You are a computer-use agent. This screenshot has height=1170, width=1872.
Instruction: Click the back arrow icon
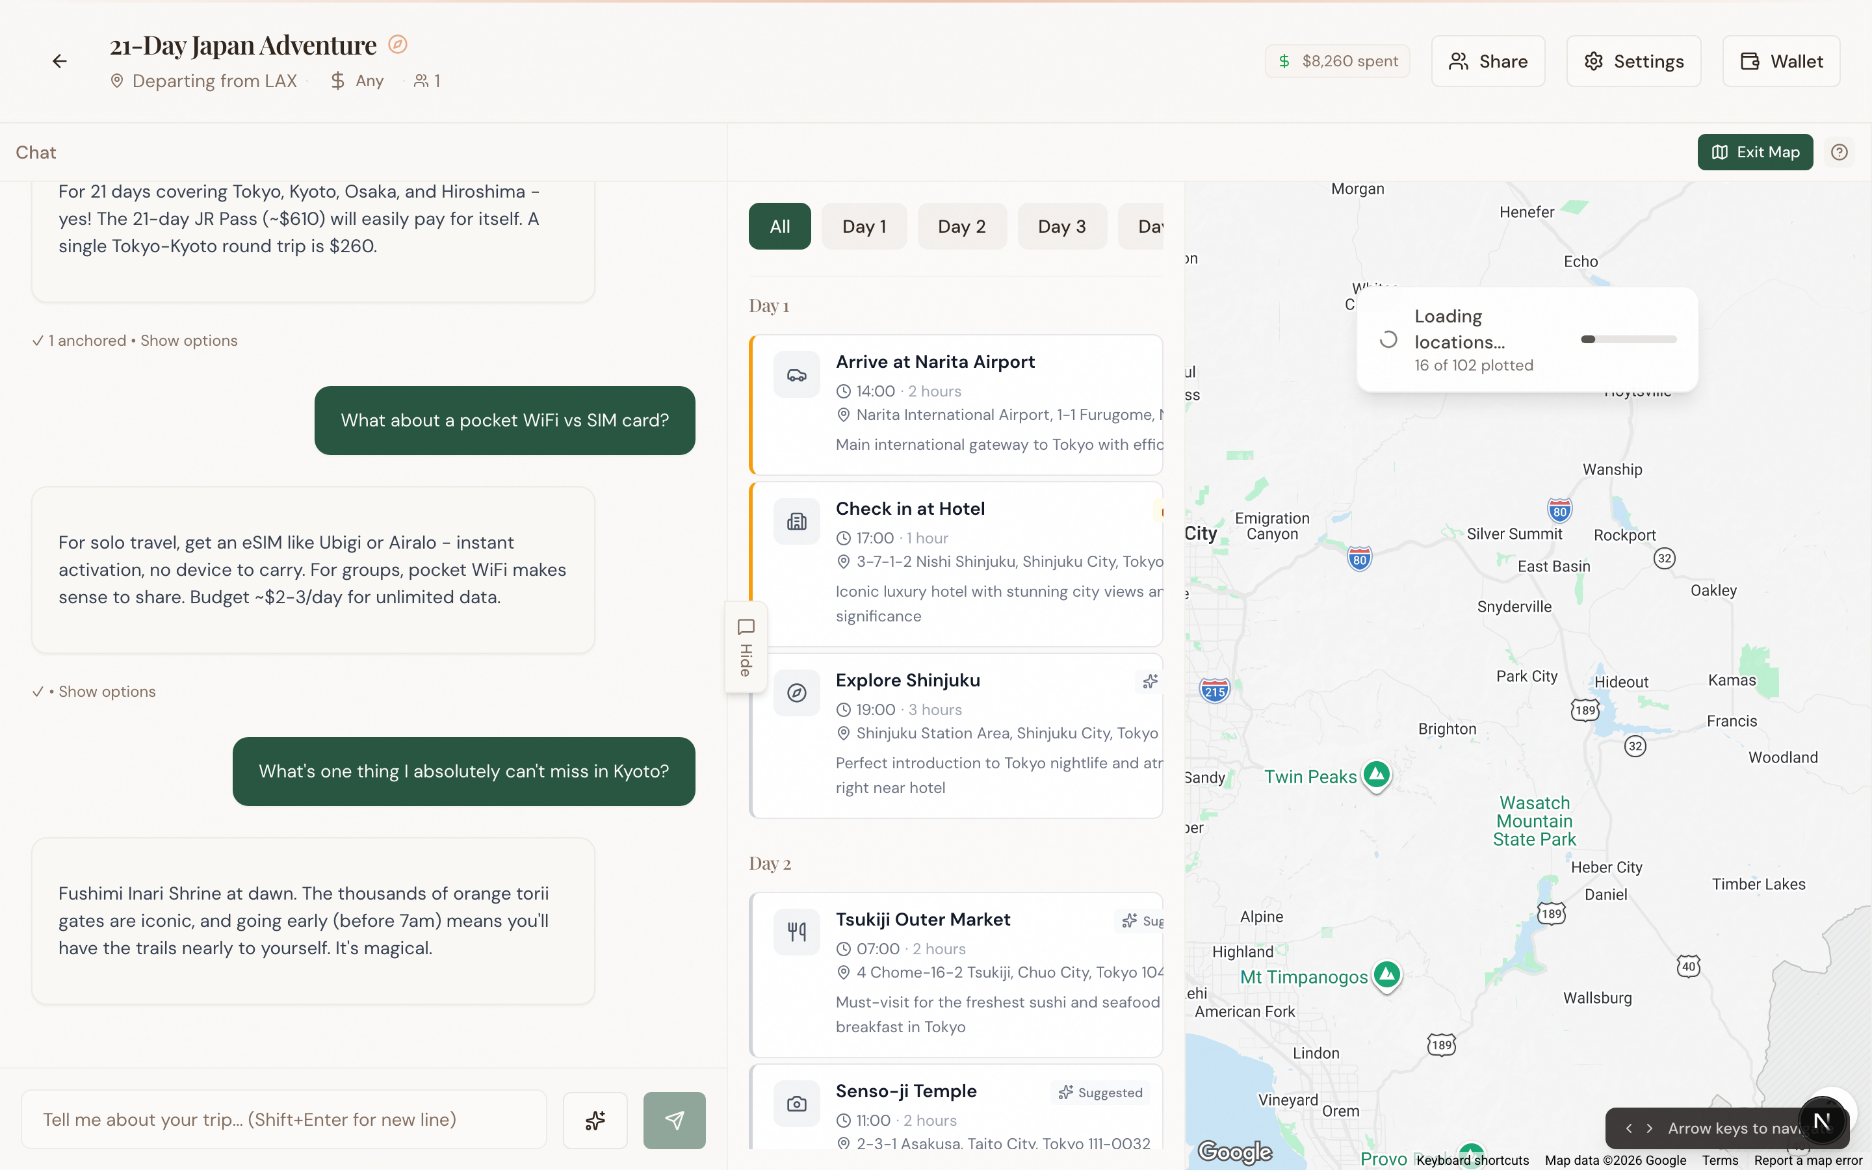pos(60,61)
